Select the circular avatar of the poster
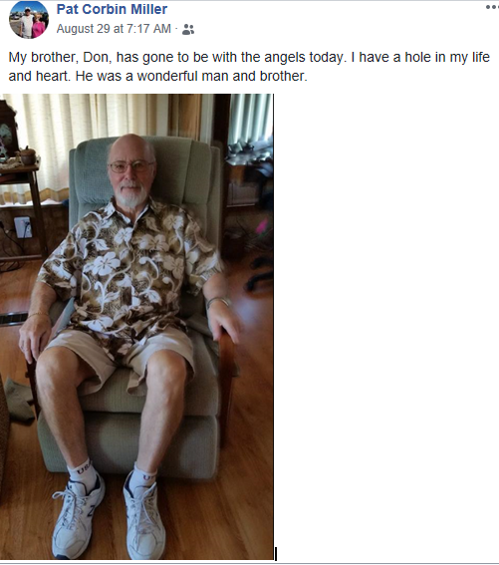Image resolution: width=499 pixels, height=565 pixels. click(29, 20)
